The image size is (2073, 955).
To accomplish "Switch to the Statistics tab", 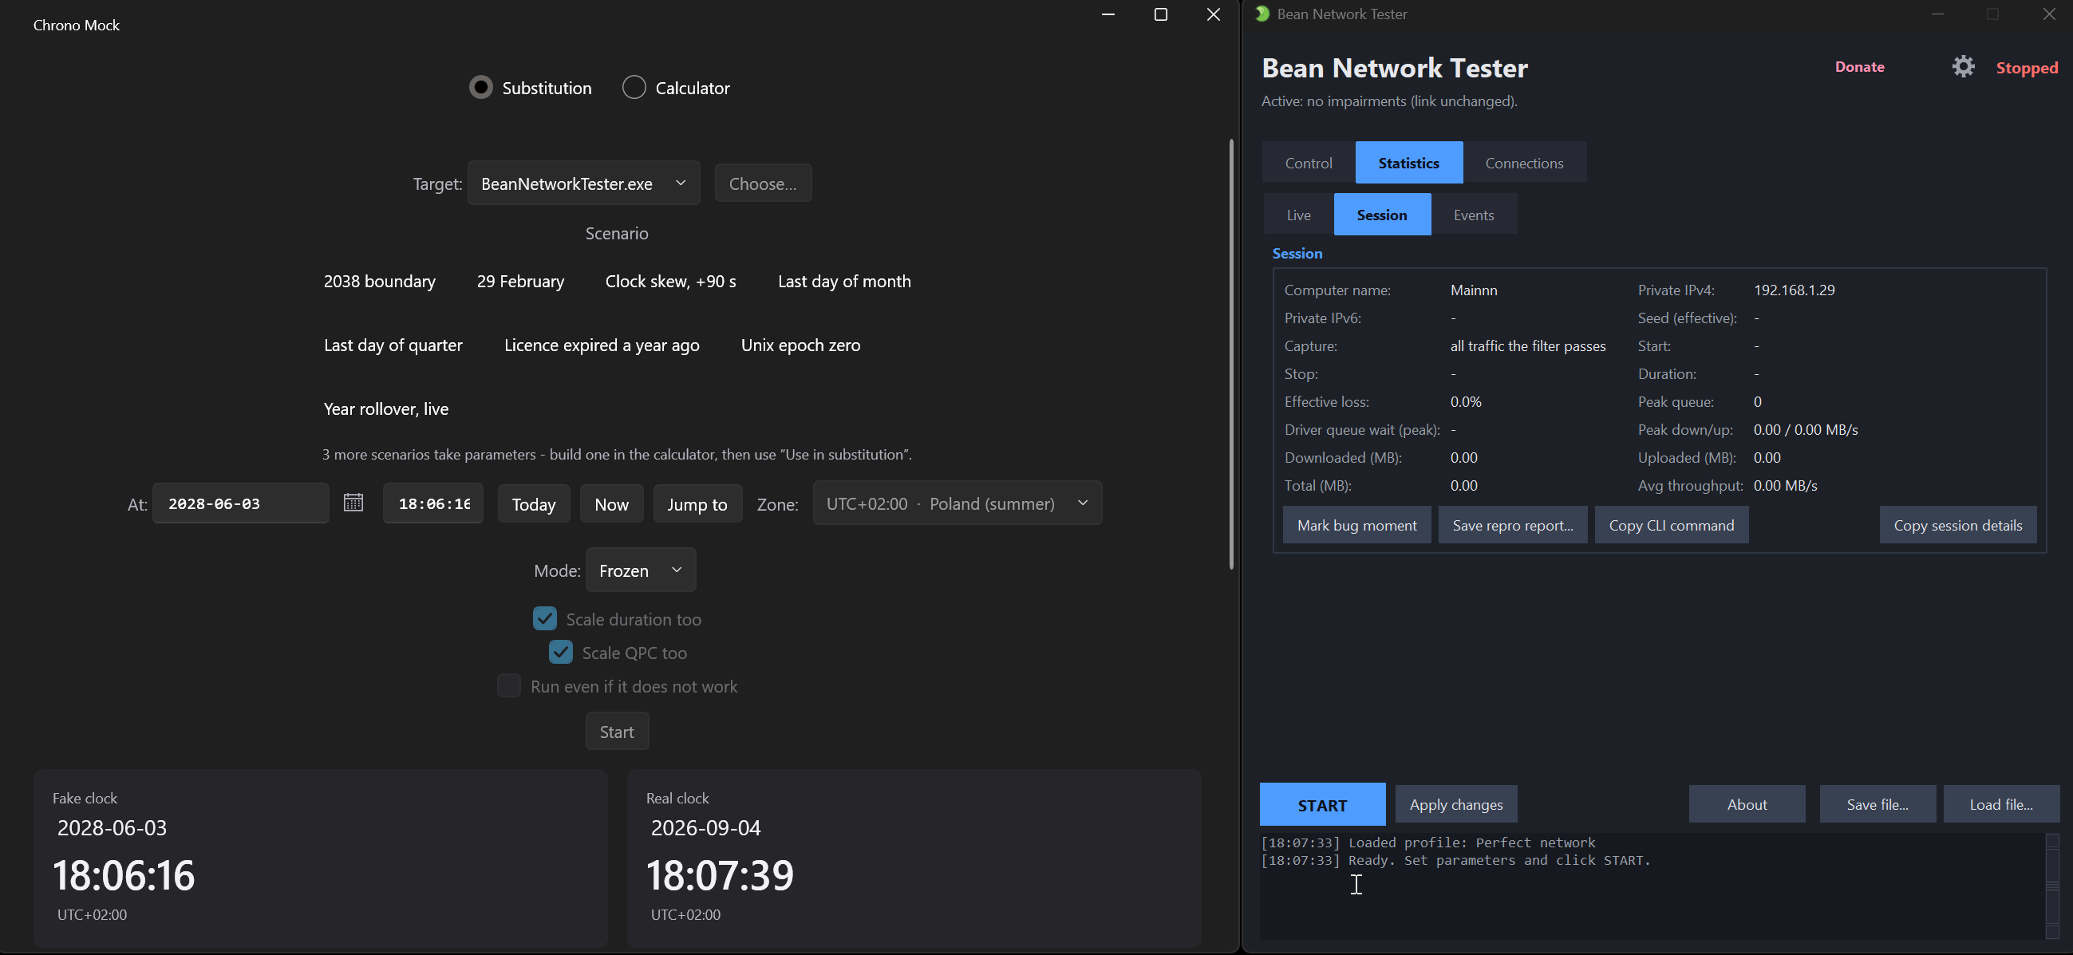I will point(1408,163).
